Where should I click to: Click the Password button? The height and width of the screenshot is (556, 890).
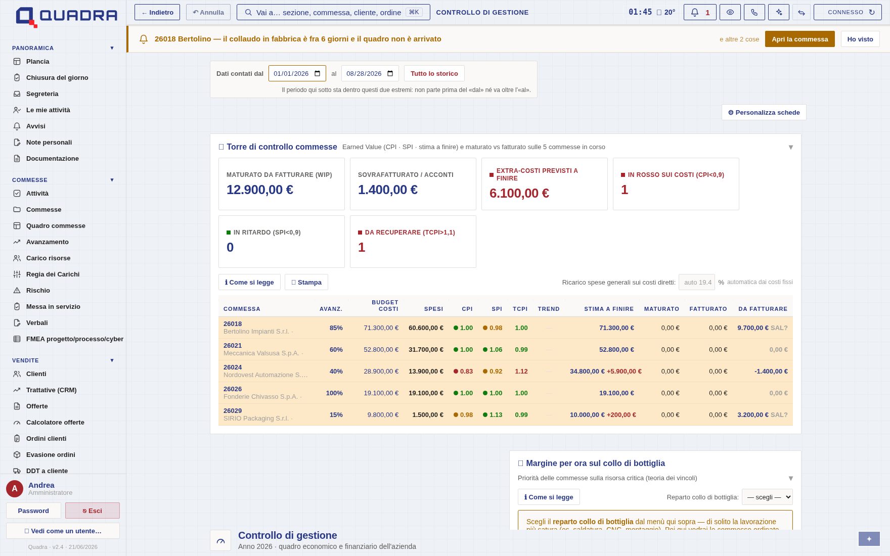tap(33, 511)
